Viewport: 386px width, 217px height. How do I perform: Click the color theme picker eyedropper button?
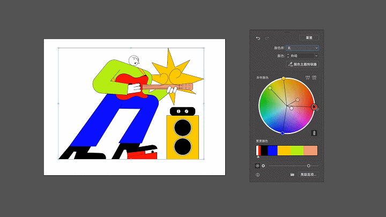tap(302, 64)
